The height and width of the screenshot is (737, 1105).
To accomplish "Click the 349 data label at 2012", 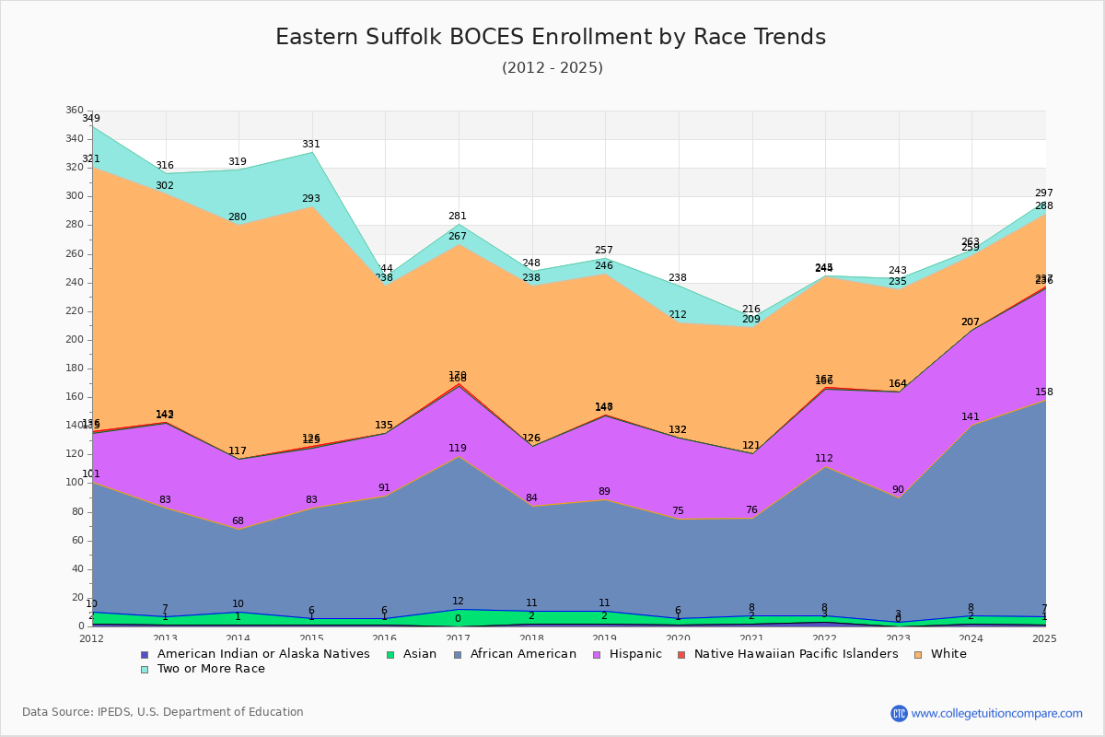I will tap(91, 119).
